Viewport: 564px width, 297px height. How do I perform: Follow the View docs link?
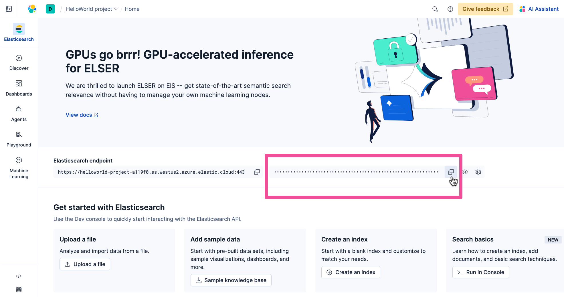(x=82, y=115)
